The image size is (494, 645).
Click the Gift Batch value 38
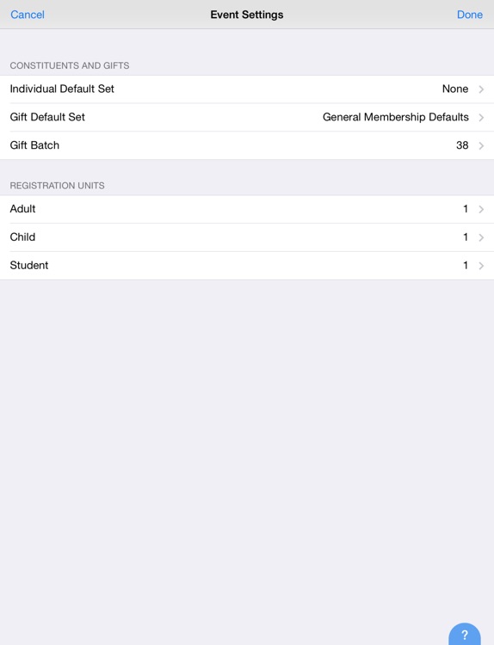tap(462, 145)
